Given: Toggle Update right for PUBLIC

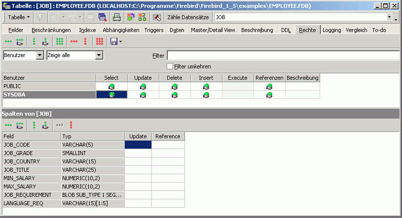Looking at the screenshot, I should point(143,87).
